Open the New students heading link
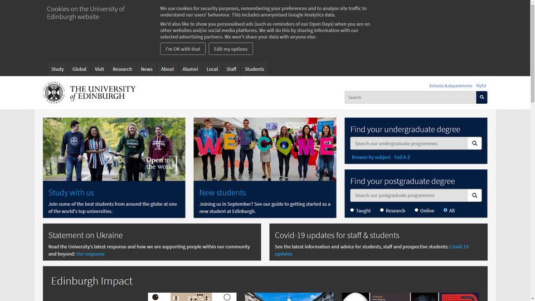Screen dimensions: 535x301 point(222,192)
